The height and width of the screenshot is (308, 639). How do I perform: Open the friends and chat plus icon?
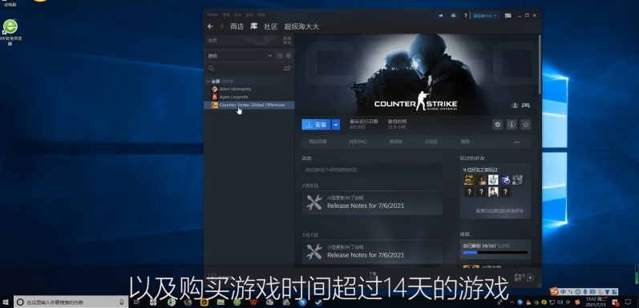click(x=530, y=278)
